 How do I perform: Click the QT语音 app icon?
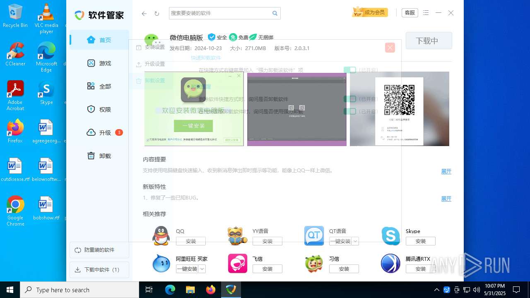(314, 236)
